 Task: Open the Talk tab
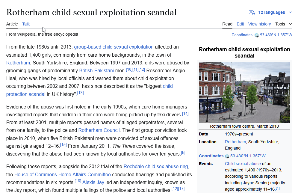[26, 24]
